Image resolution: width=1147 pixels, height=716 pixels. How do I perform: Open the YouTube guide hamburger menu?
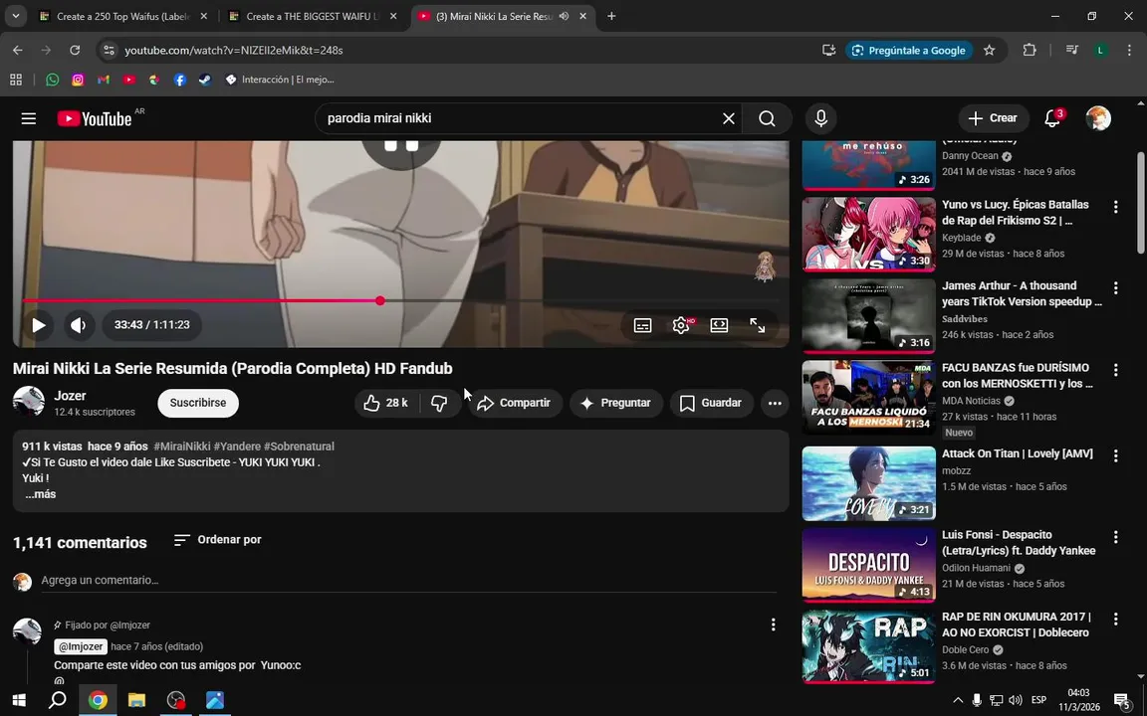pos(29,118)
